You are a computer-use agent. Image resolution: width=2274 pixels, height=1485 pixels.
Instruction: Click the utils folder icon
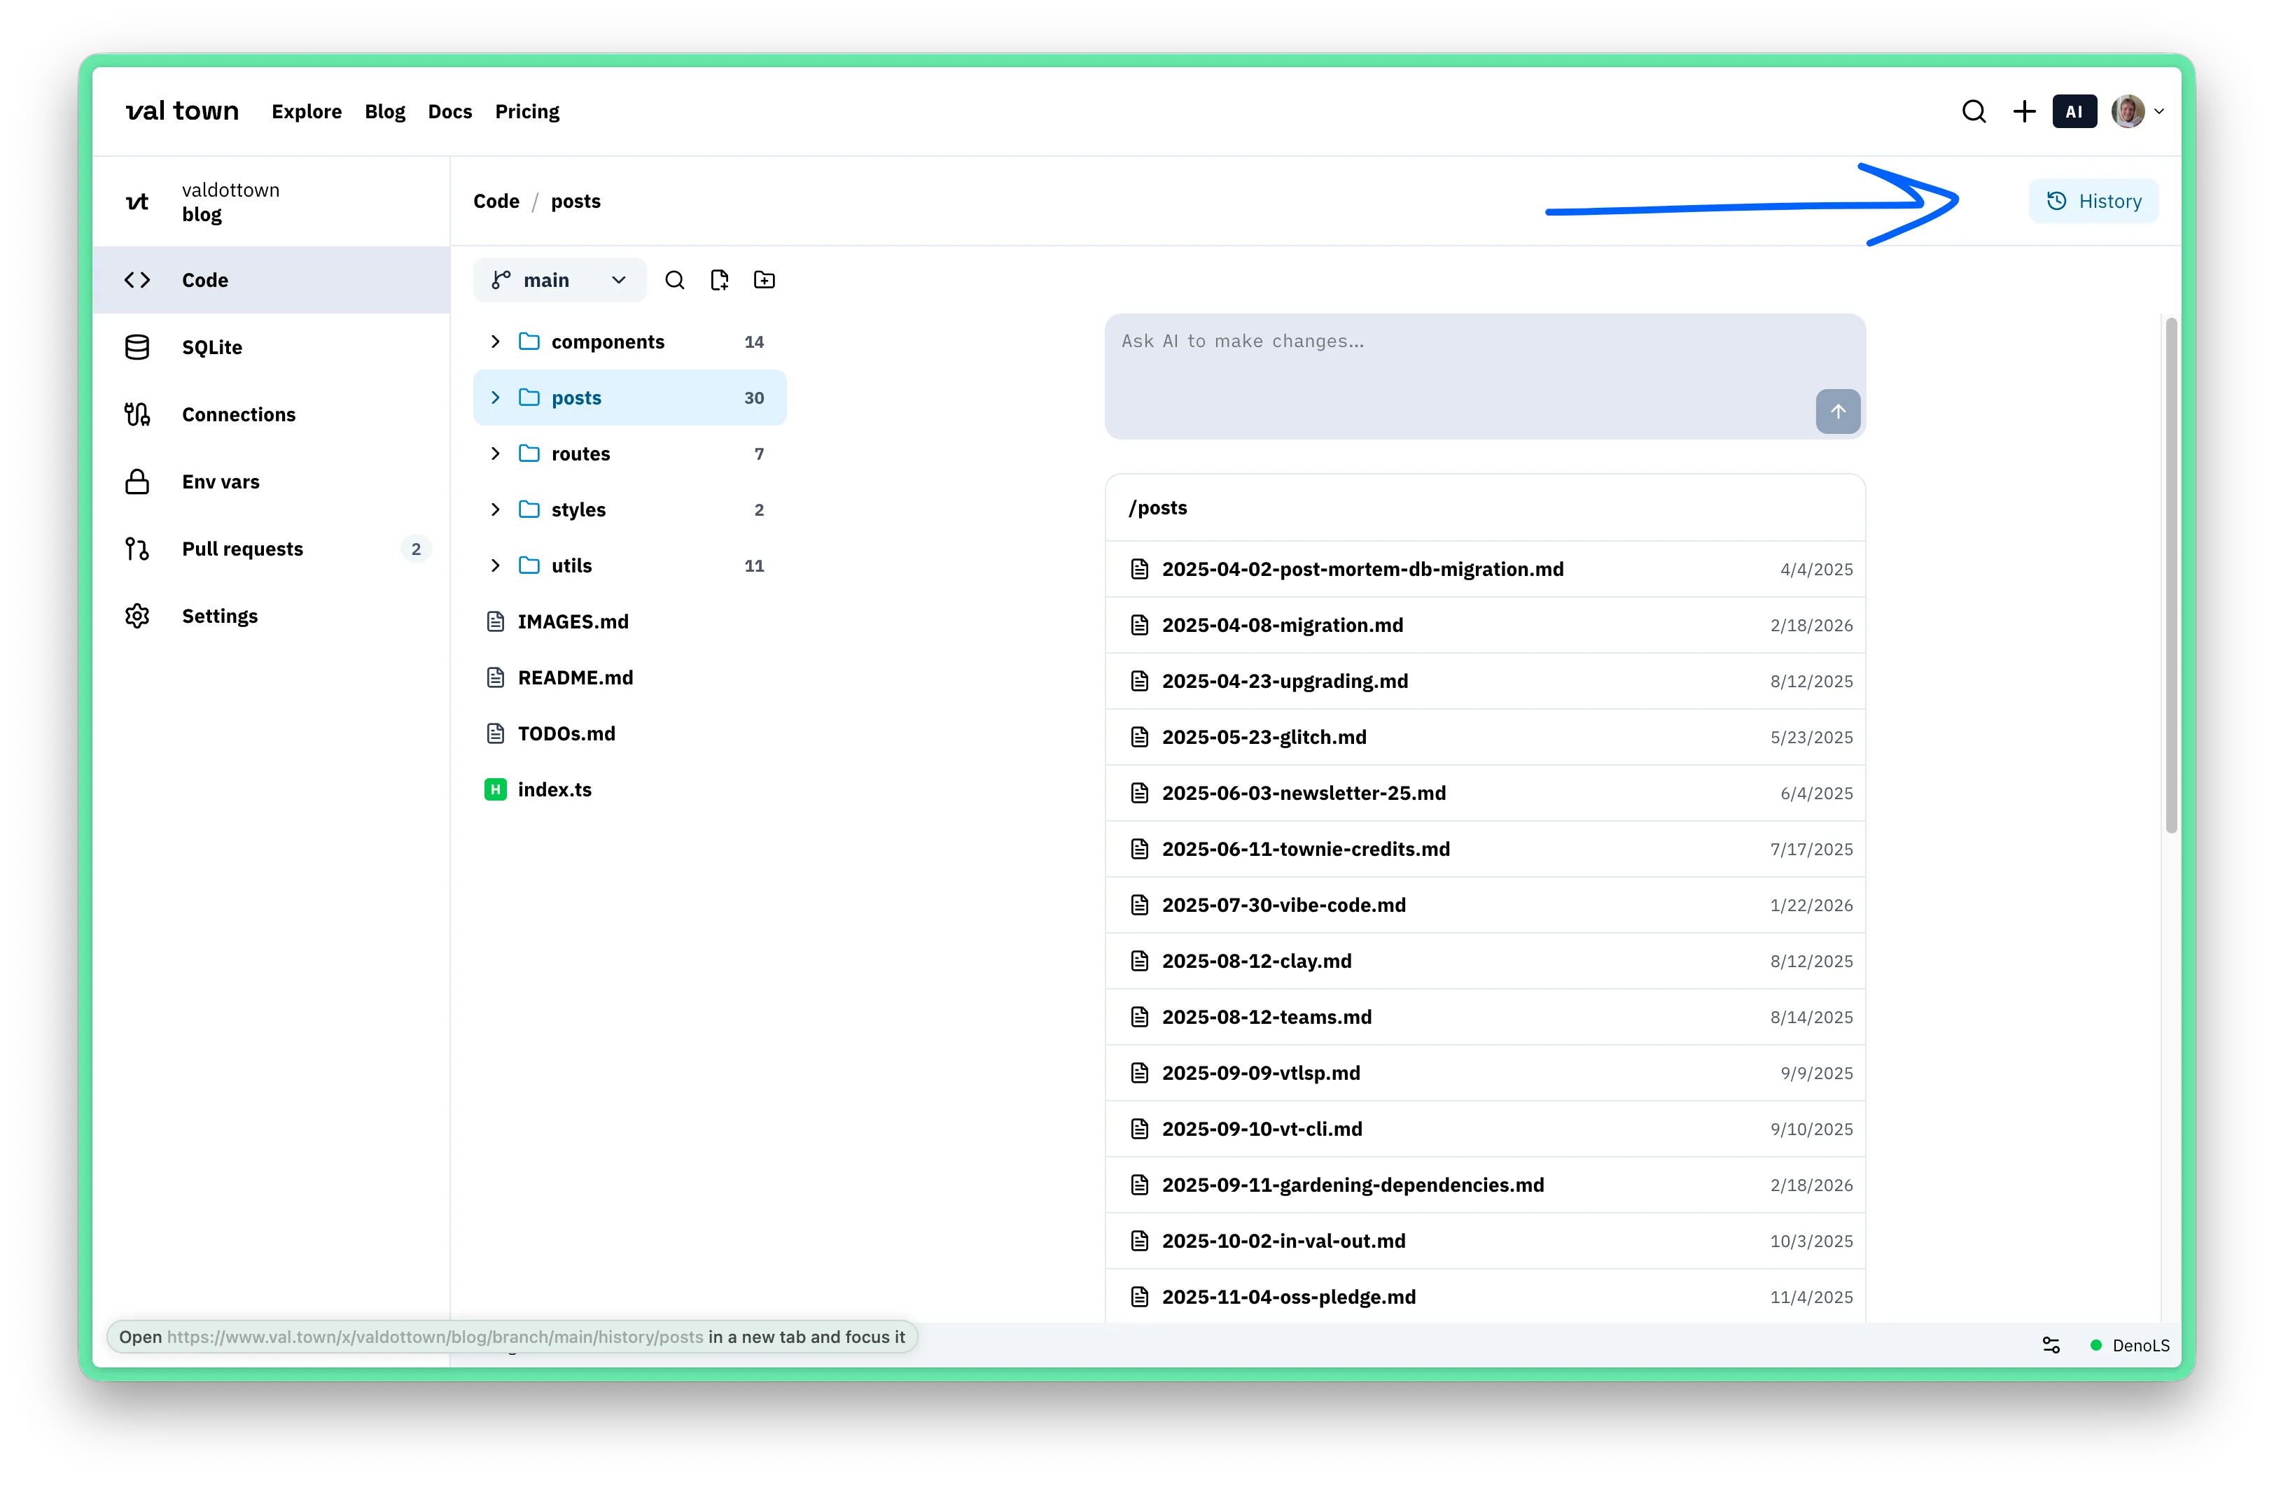529,565
